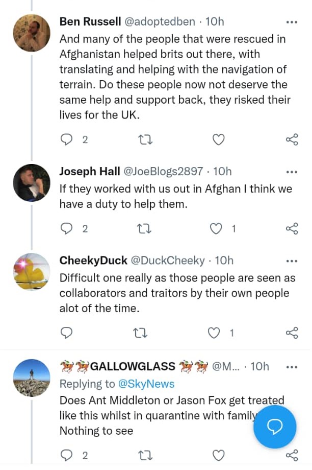
Task: Like Ben Russell's tweet
Action: pyautogui.click(x=218, y=139)
